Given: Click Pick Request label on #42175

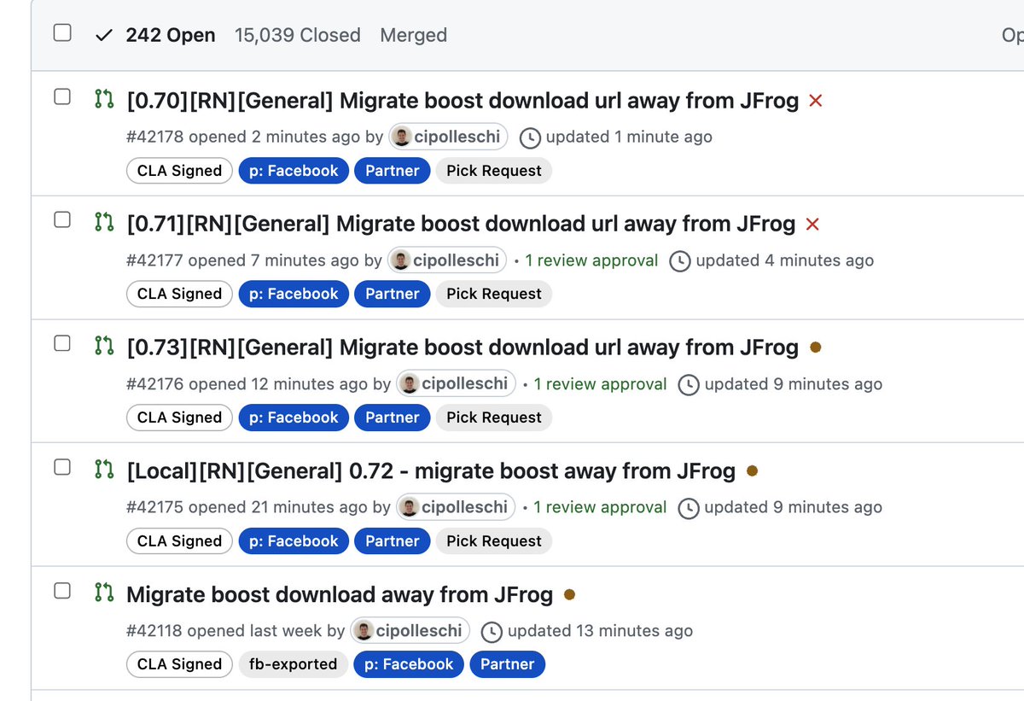Looking at the screenshot, I should 494,540.
